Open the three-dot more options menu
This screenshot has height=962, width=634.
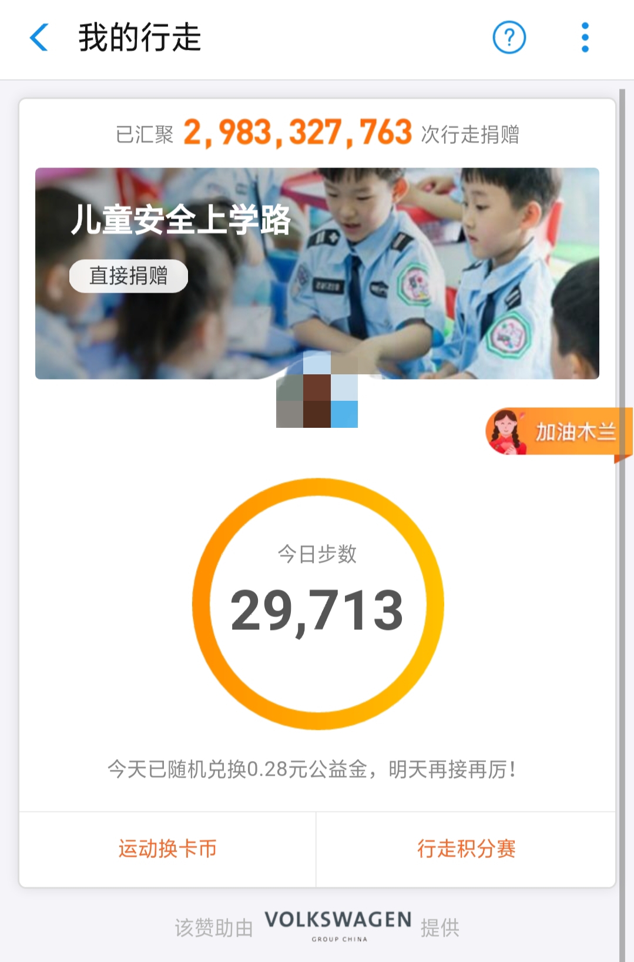(x=585, y=38)
